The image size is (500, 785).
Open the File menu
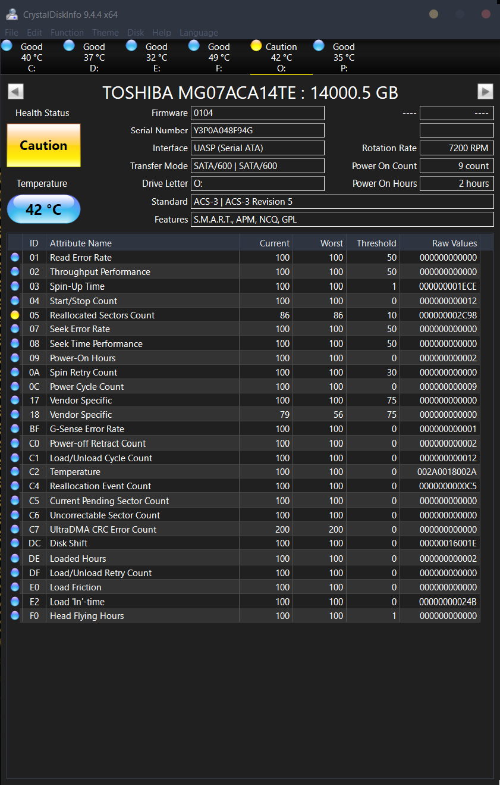[11, 33]
